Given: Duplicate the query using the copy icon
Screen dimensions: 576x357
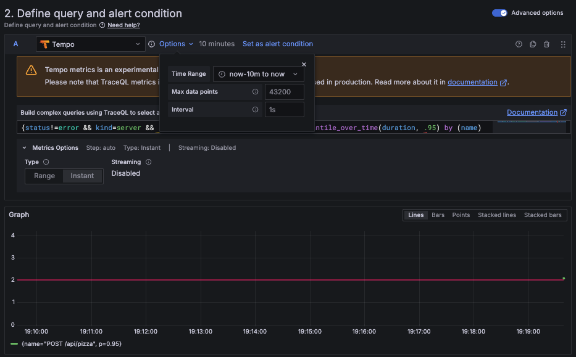Looking at the screenshot, I should point(532,44).
